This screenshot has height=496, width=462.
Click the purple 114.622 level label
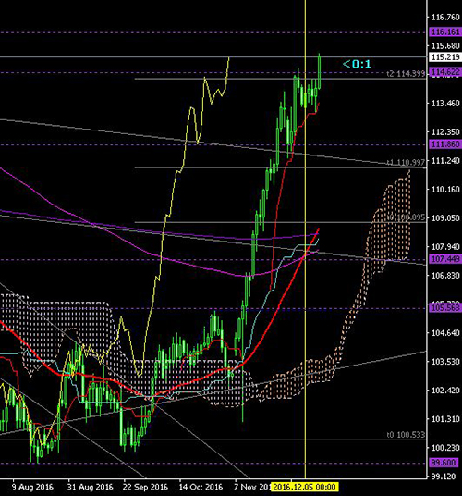tap(445, 72)
